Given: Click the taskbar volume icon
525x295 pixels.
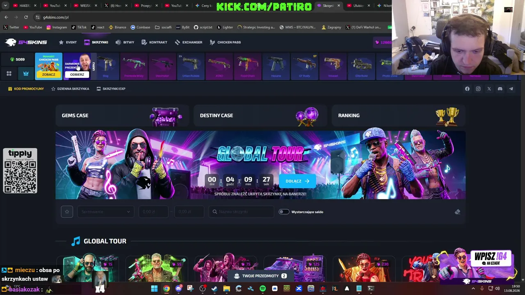Looking at the screenshot, I should click(497, 288).
